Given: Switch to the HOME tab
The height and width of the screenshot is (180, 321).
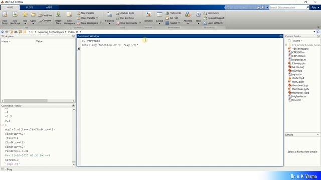Looking at the screenshot, I should (10, 8).
